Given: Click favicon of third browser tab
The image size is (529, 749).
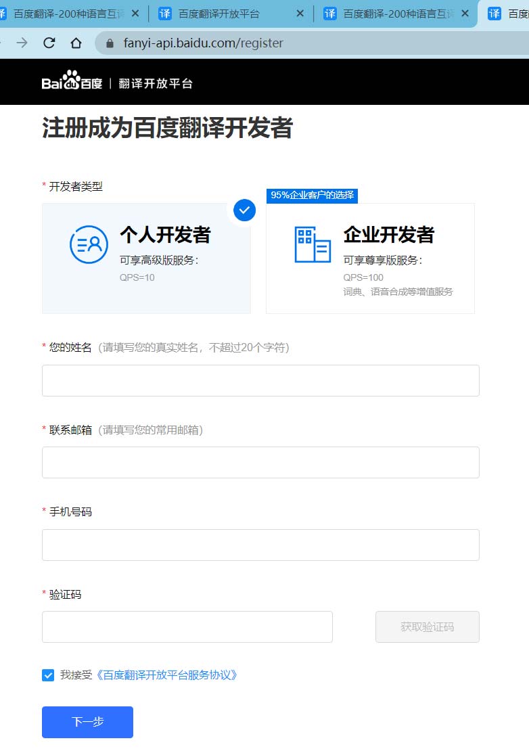Looking at the screenshot, I should pyautogui.click(x=330, y=14).
